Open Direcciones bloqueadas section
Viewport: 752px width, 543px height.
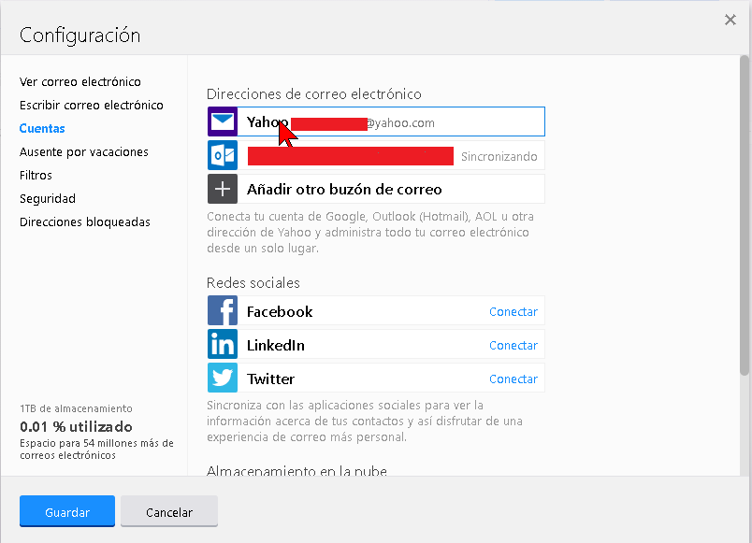coord(85,221)
